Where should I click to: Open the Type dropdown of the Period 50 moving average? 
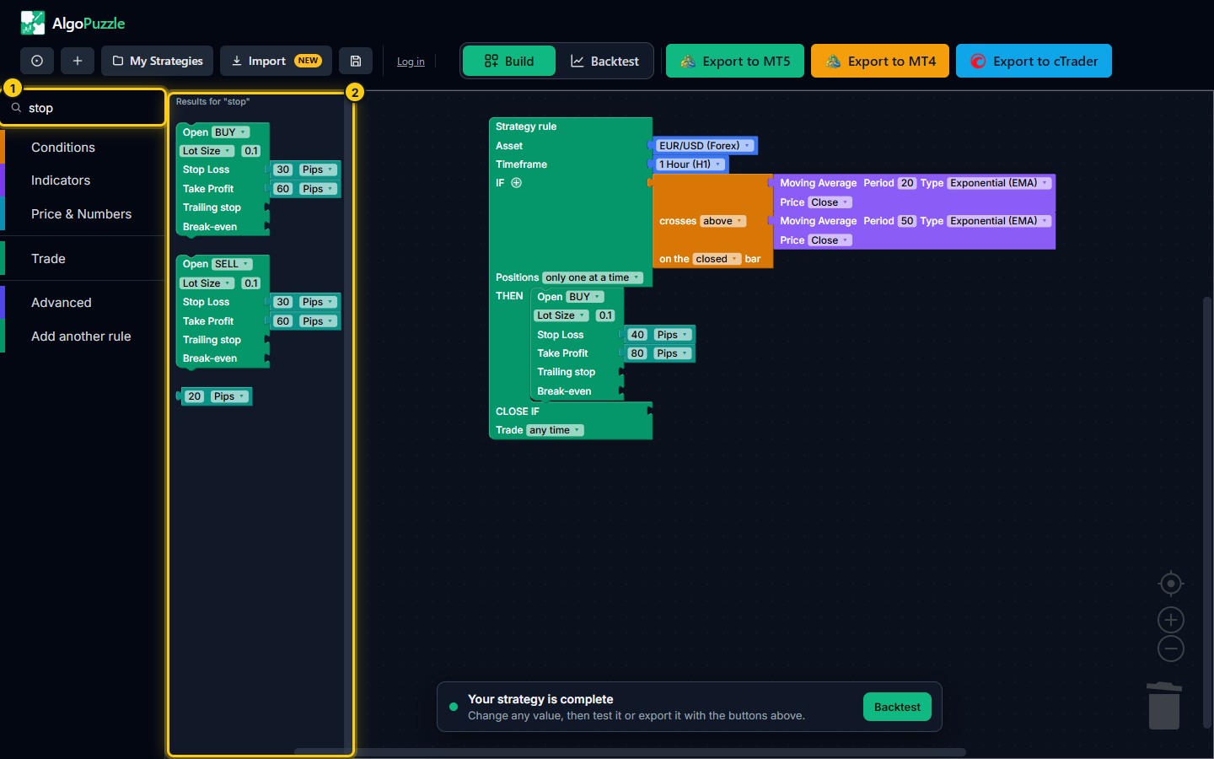999,221
